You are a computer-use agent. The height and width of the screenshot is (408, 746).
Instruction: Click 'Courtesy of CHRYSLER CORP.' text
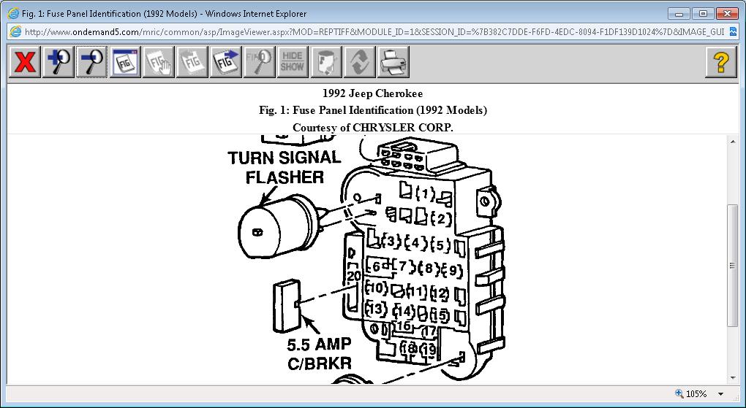pyautogui.click(x=373, y=128)
